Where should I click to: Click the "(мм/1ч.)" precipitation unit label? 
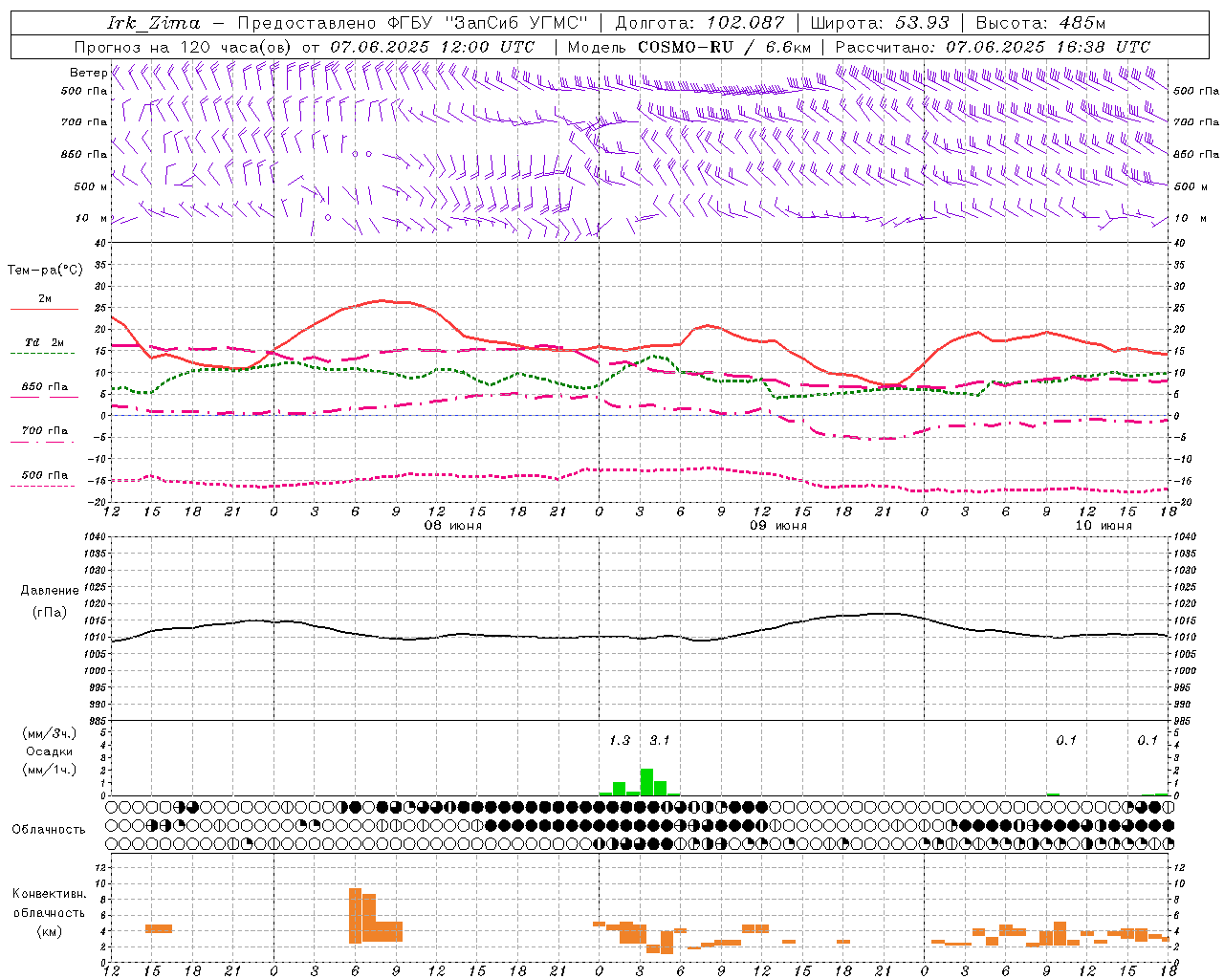tap(50, 769)
